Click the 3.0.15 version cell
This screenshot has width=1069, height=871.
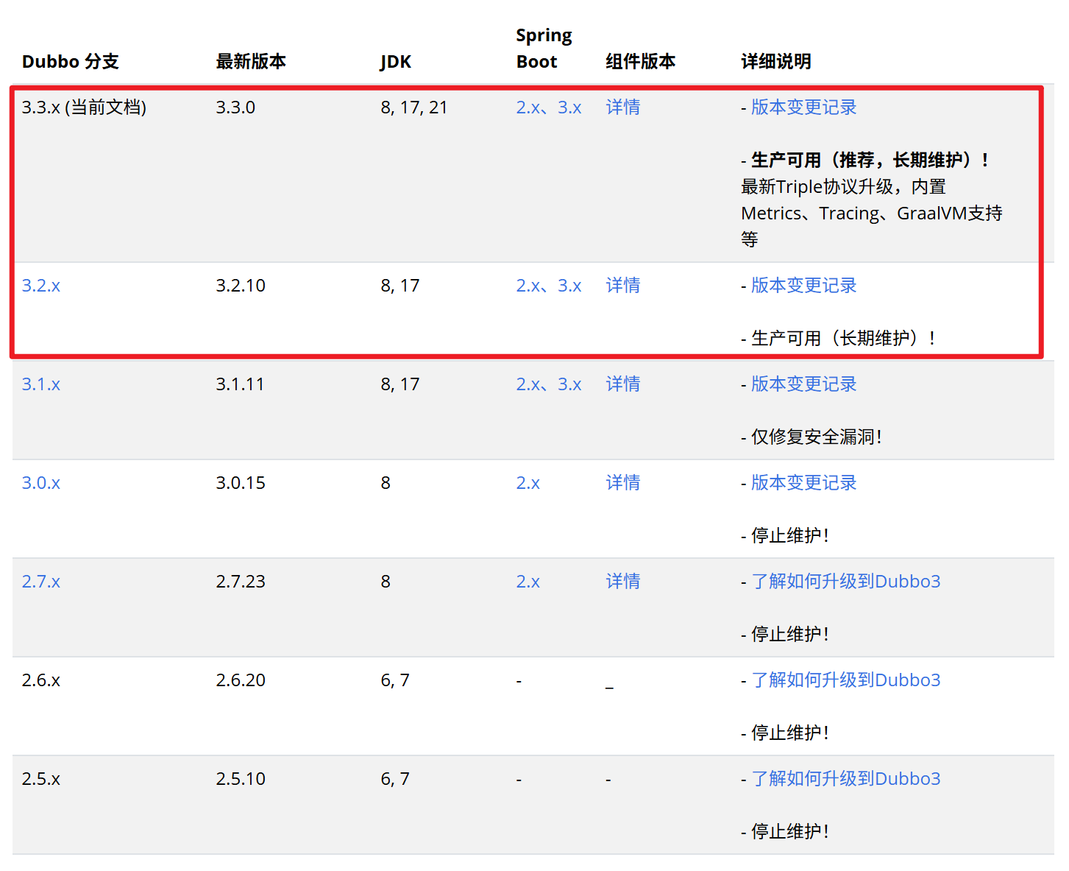[x=241, y=483]
